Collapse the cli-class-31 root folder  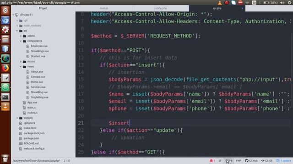coord(13,15)
